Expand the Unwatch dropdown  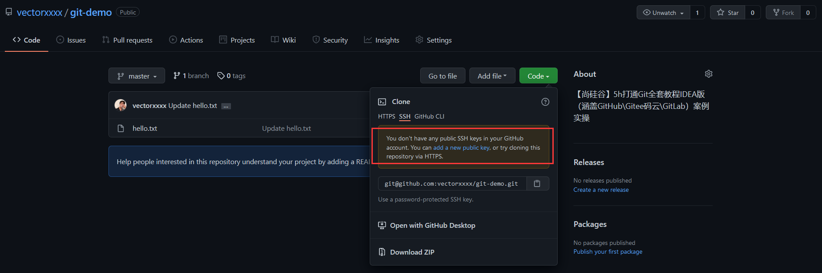click(x=663, y=13)
